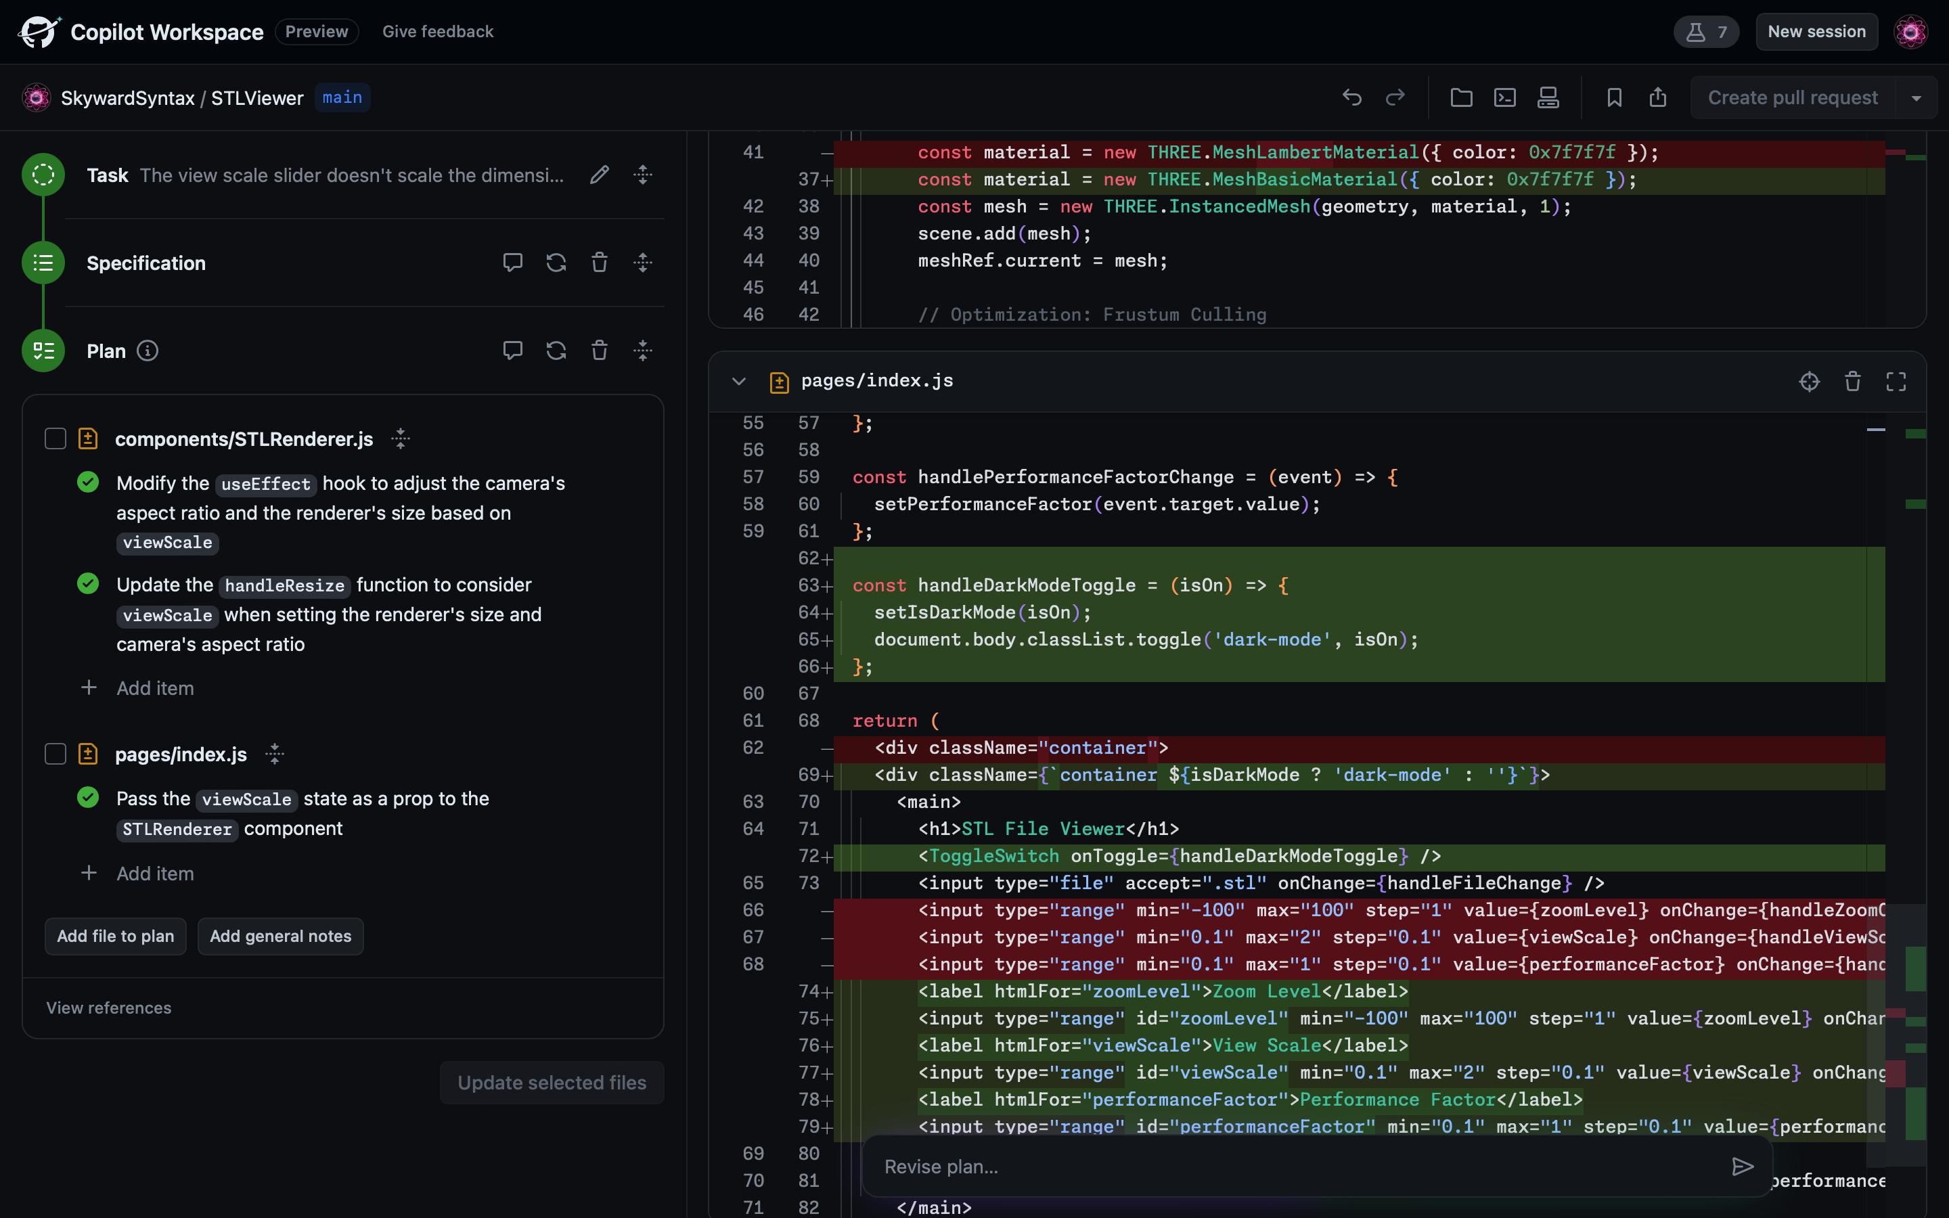Screen dimensions: 1949x1218
Task: Toggle the useEffect hook step check mark
Action: point(88,482)
